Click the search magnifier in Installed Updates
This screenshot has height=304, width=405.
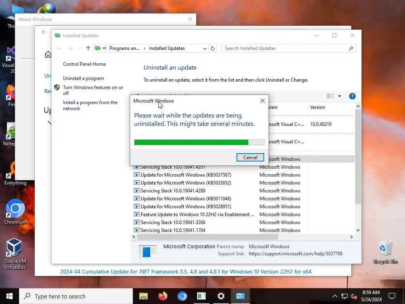(x=351, y=48)
